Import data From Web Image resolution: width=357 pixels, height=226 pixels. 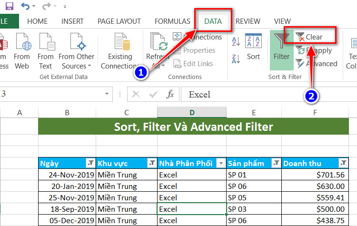coord(22,51)
